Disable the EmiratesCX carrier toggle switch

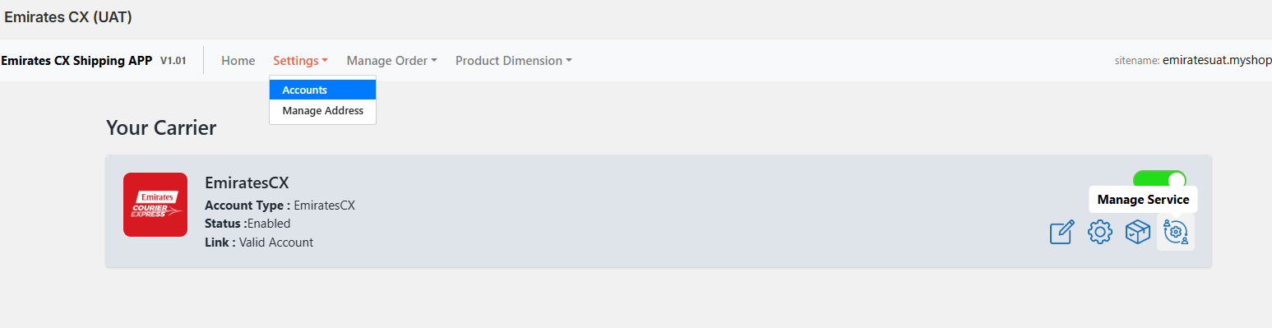pos(1159,180)
